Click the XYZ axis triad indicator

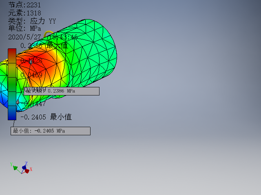[x=21, y=168]
